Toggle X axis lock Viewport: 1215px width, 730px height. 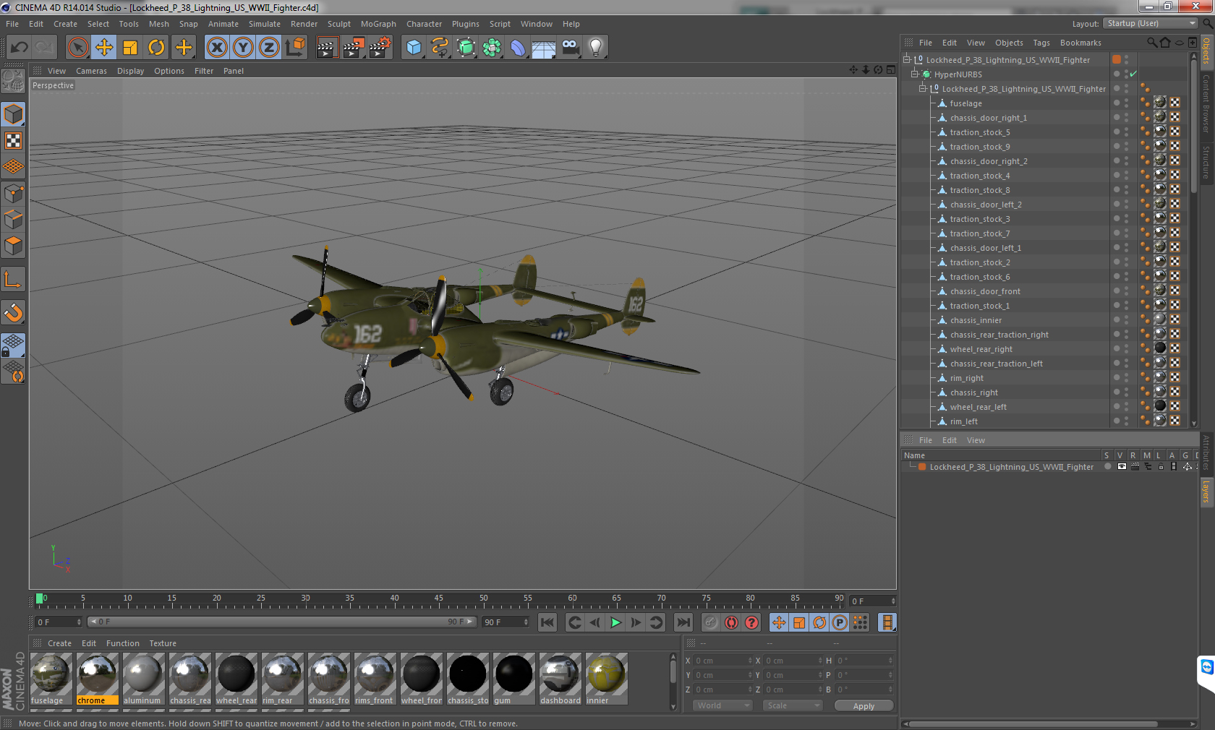tap(217, 48)
